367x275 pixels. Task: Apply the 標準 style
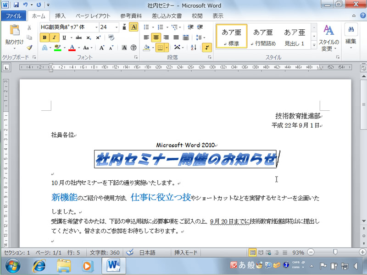click(x=232, y=36)
